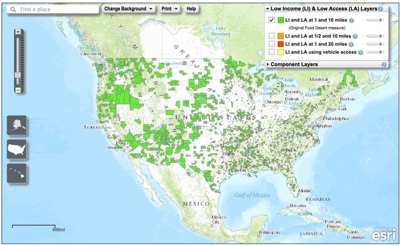Open help for LI and LA Layers heading
The height and width of the screenshot is (246, 400).
(381, 9)
